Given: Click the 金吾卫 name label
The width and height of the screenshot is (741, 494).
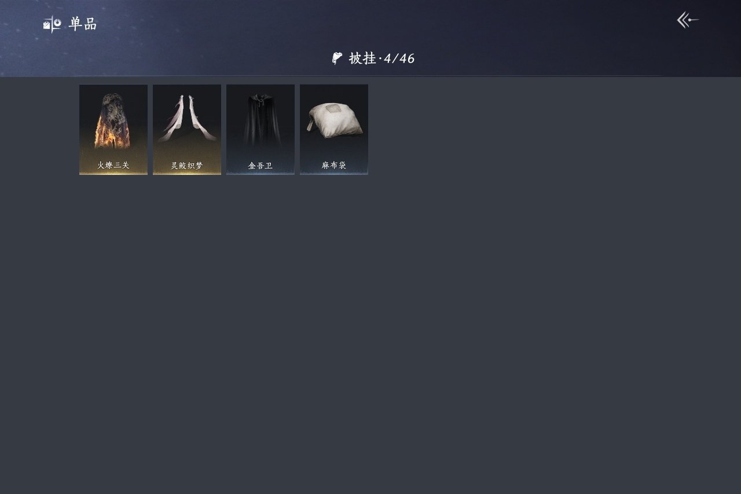Looking at the screenshot, I should [261, 166].
